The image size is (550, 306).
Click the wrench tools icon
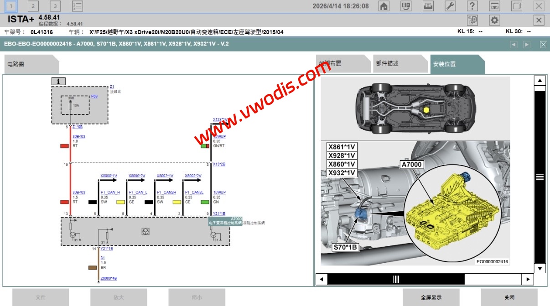click(450, 6)
